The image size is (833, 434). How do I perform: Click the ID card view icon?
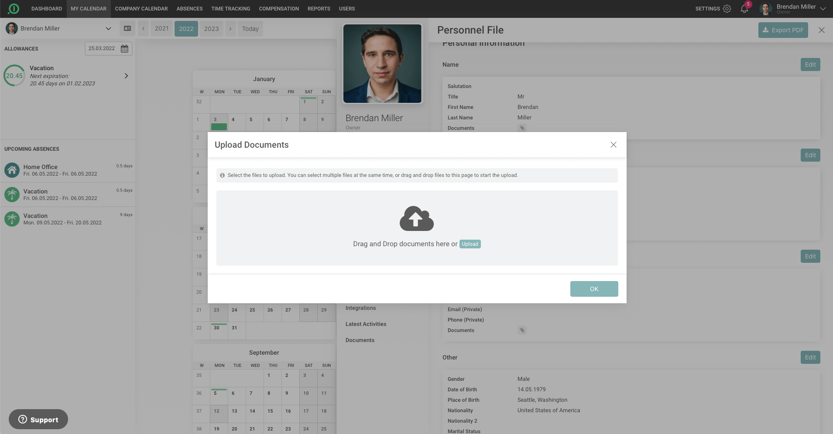point(127,29)
